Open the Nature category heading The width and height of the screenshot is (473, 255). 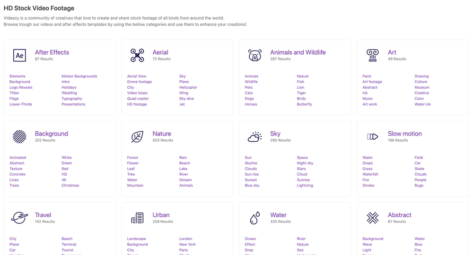(162, 134)
